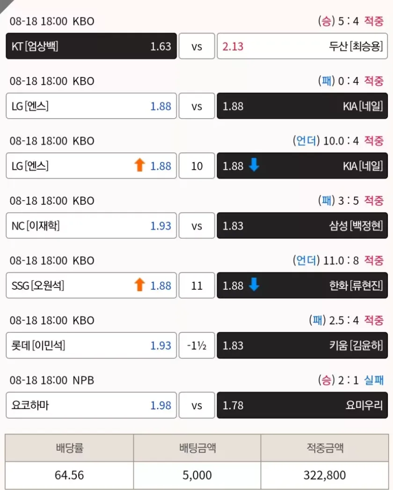Screen dimensions: 393x490
Task: Click the over/under line box showing 10
Action: [x=197, y=166]
